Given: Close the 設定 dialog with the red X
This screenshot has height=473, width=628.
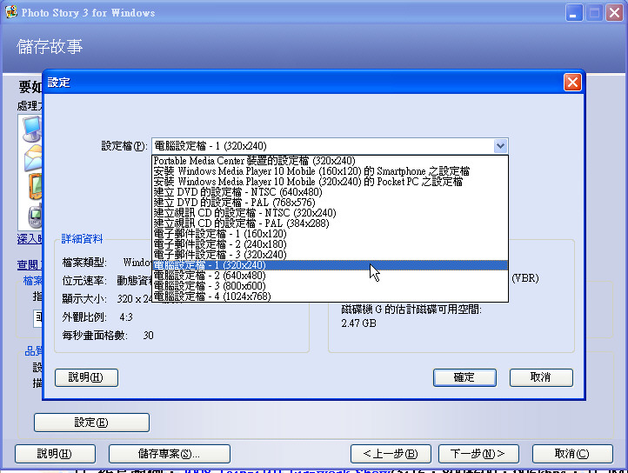Looking at the screenshot, I should tap(571, 83).
